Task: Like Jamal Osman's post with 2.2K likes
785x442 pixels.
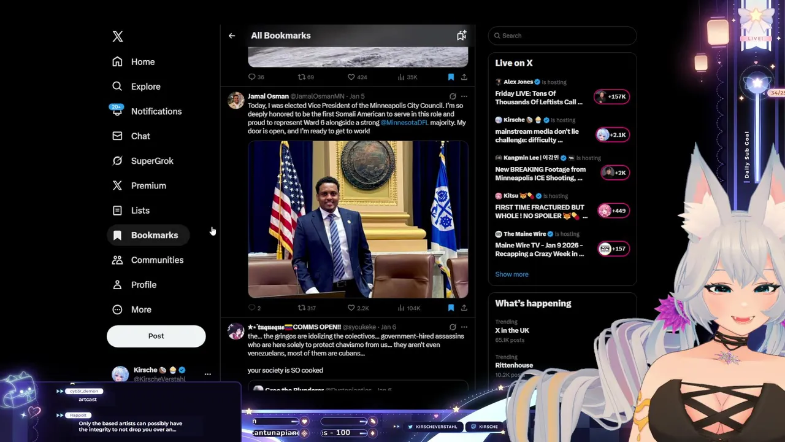Action: point(358,308)
